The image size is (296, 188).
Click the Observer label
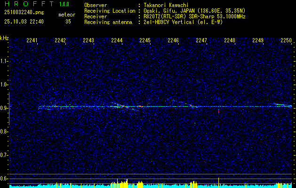pos(96,5)
